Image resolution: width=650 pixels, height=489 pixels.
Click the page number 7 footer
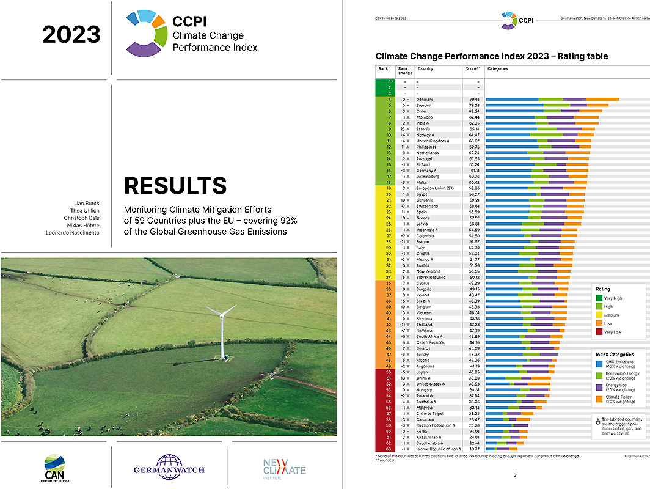tap(514, 475)
